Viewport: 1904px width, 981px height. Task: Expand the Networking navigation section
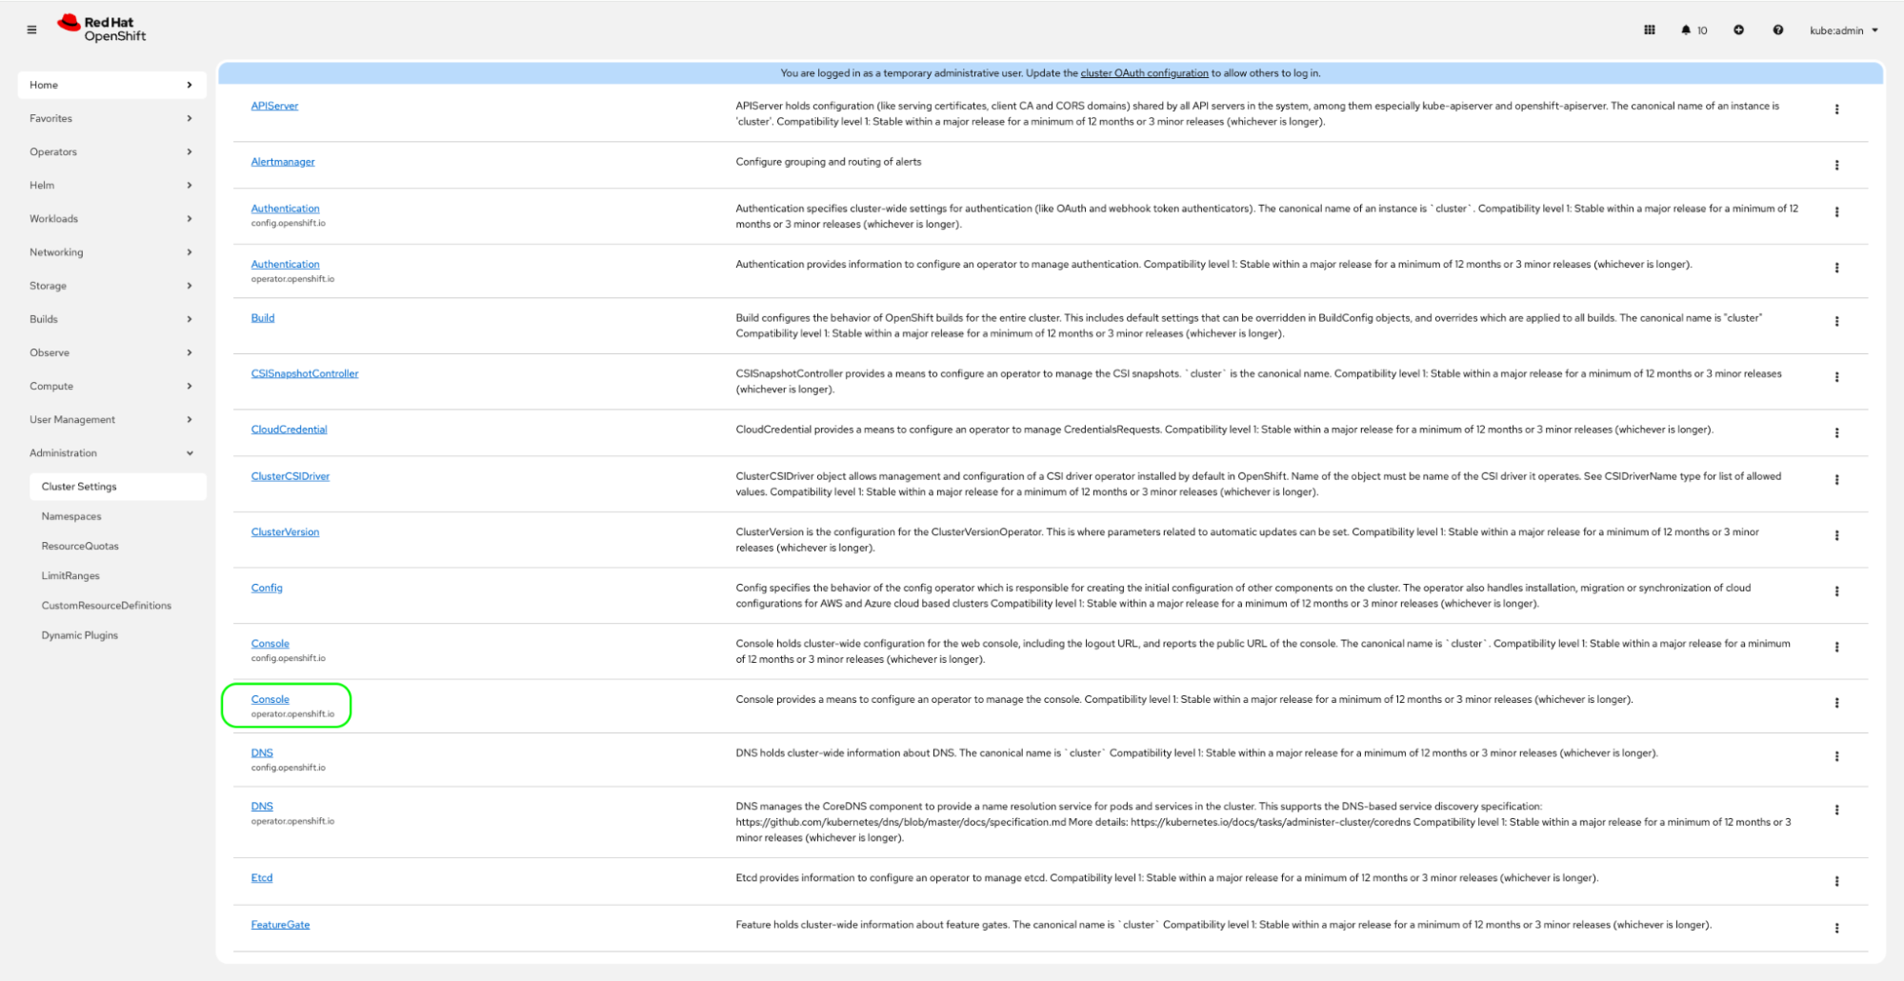pos(110,252)
